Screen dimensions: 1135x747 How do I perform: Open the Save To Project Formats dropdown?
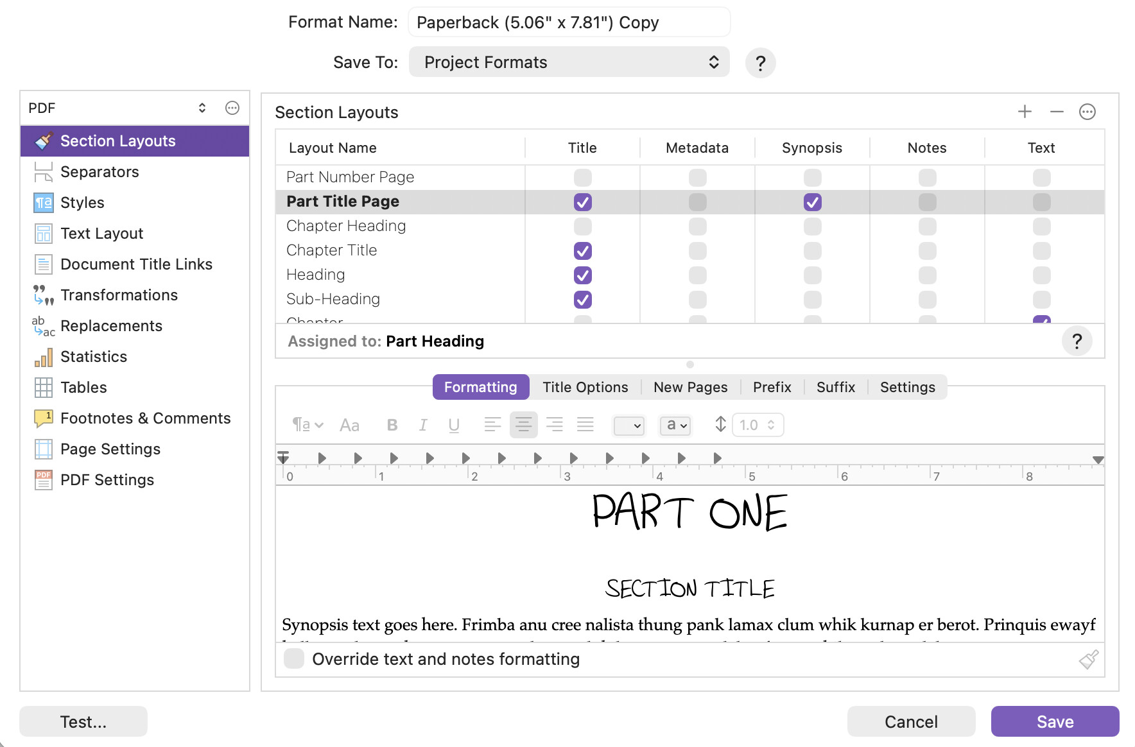569,62
